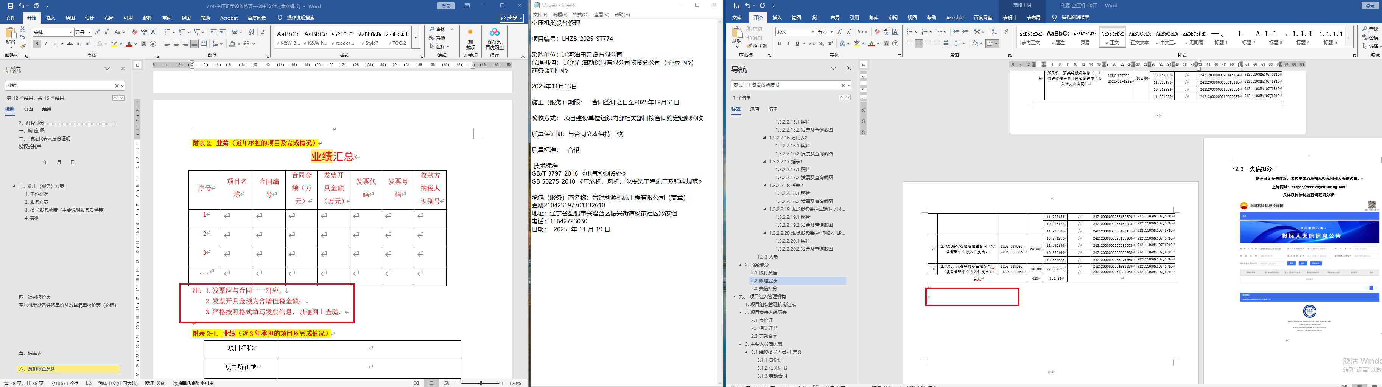Click Redo in the 利源-空压机-20开 Word window

(763, 6)
